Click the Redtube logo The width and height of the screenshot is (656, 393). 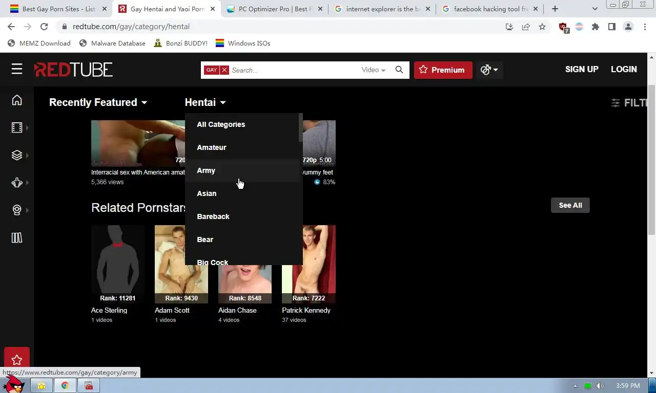pos(73,70)
